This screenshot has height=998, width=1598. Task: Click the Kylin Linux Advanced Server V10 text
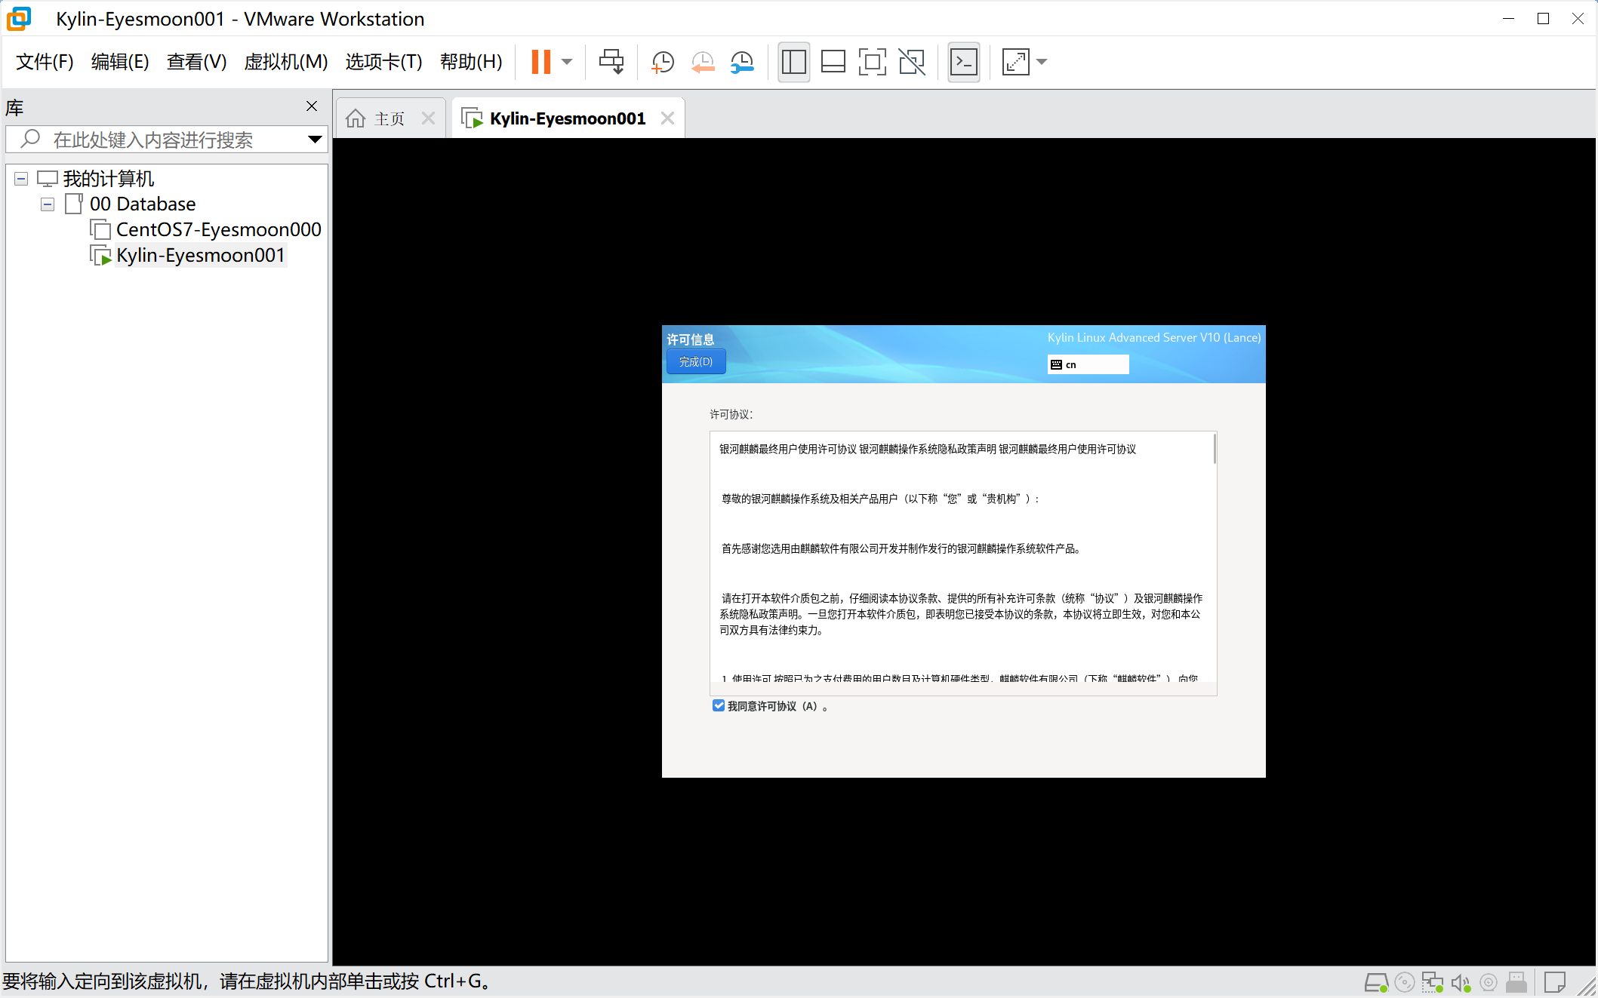tap(1154, 338)
